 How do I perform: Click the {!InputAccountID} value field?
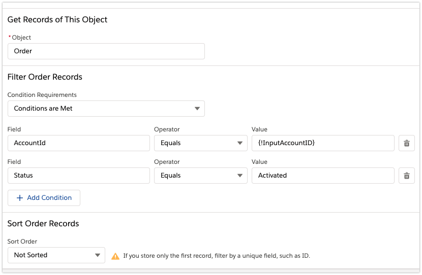click(323, 143)
